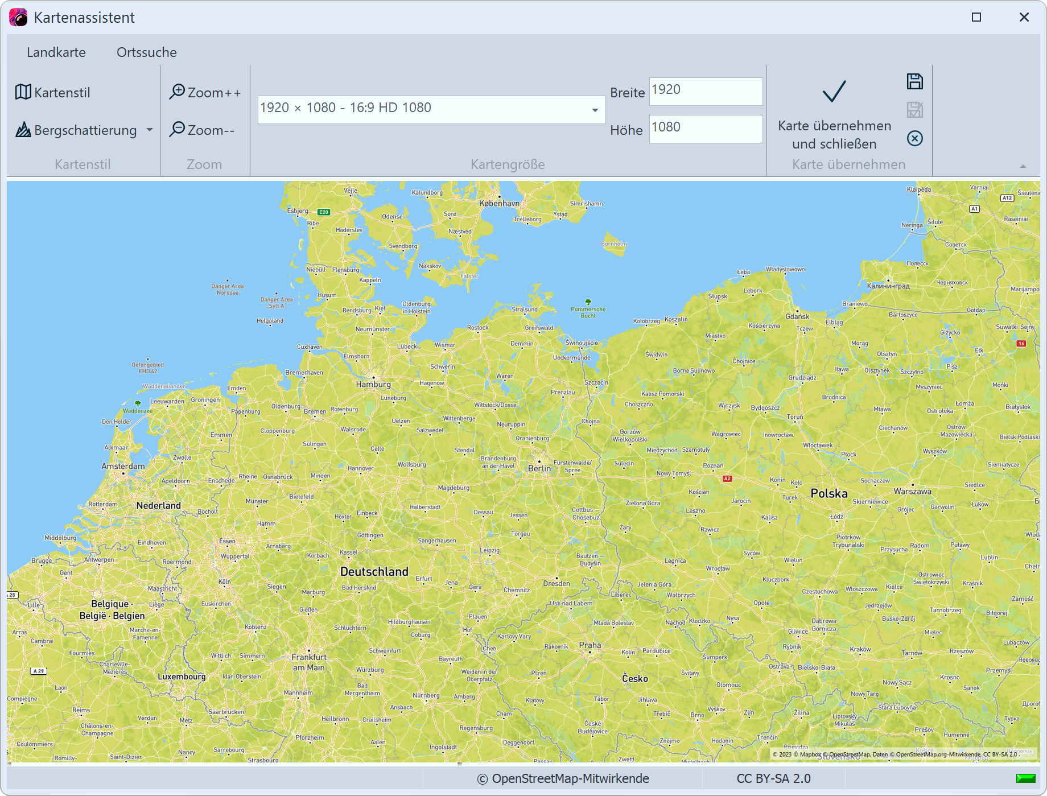Click the Kartenassistent app icon in titlebar
1047x796 pixels.
pos(19,17)
